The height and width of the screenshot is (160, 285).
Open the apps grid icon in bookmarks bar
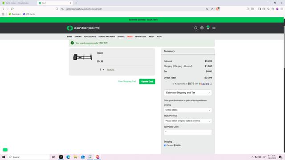(x=3, y=14)
